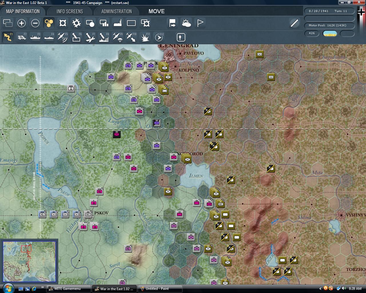
Task: Click the blue-yellow weather indicator pill
Action: click(330, 33)
